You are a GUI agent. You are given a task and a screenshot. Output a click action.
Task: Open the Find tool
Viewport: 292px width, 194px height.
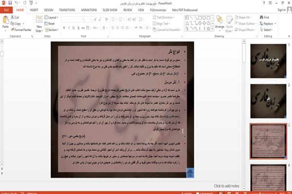point(264,18)
